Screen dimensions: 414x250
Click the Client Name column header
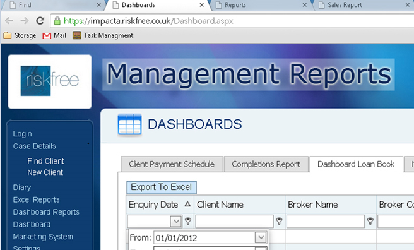point(240,205)
